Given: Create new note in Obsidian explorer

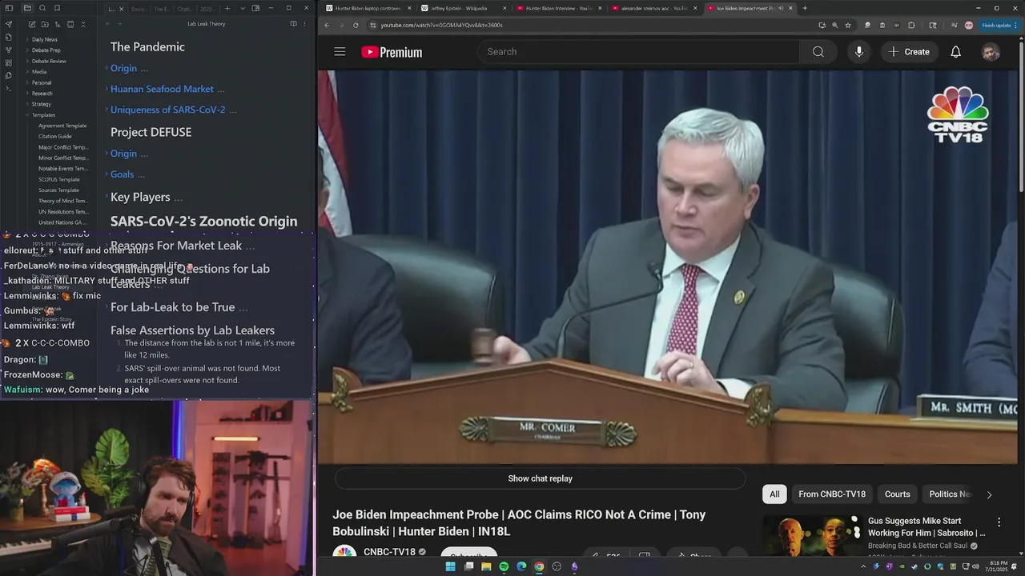Looking at the screenshot, I should [32, 24].
